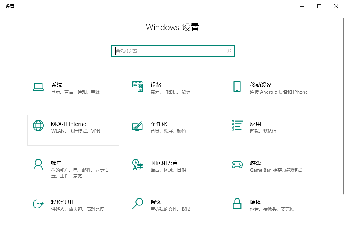Select the 系统 heading text
The image size is (345, 232).
56,85
